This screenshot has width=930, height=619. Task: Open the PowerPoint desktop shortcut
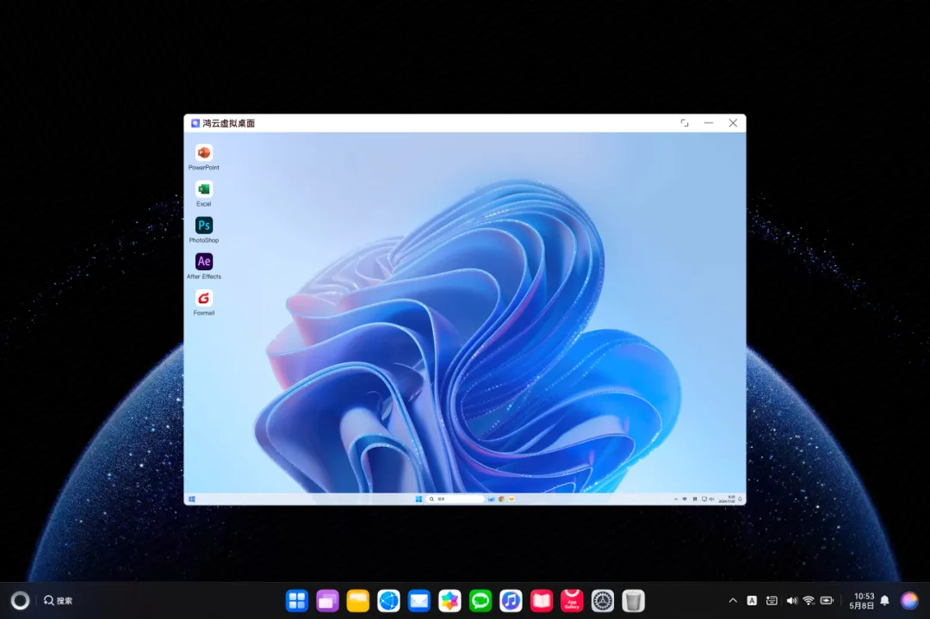tap(203, 158)
